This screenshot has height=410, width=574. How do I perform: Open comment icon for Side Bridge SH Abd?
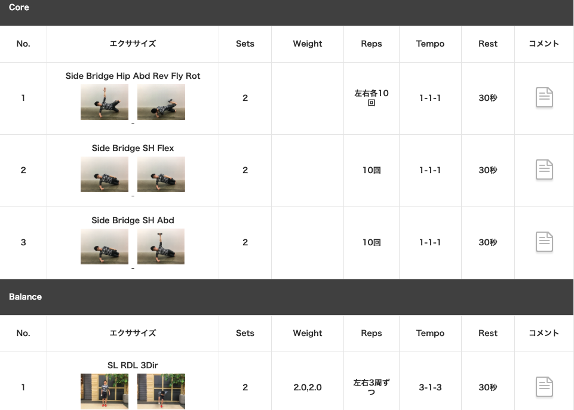click(544, 242)
